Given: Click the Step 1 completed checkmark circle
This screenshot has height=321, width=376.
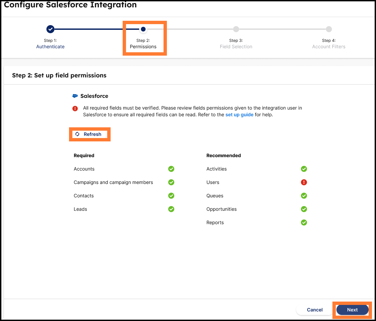Looking at the screenshot, I should pyautogui.click(x=50, y=29).
